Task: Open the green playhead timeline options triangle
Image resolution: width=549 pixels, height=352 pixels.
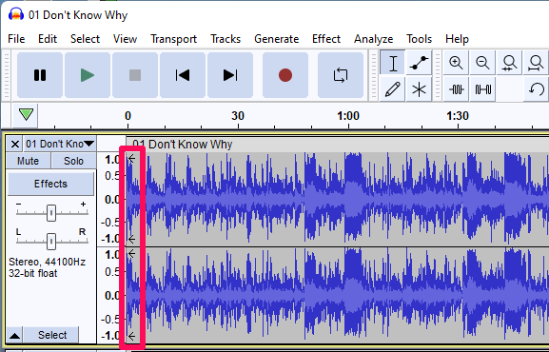Action: tap(26, 115)
